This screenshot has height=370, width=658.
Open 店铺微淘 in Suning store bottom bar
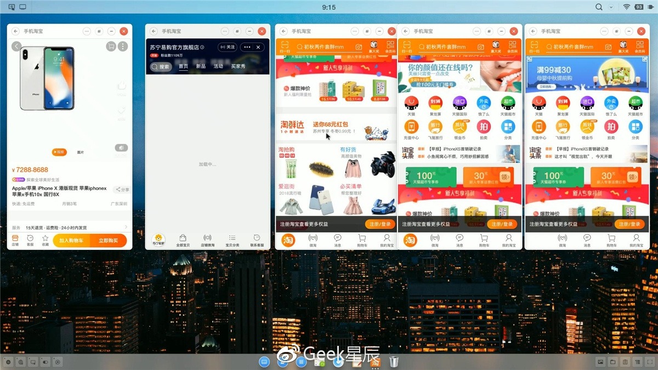coord(207,240)
